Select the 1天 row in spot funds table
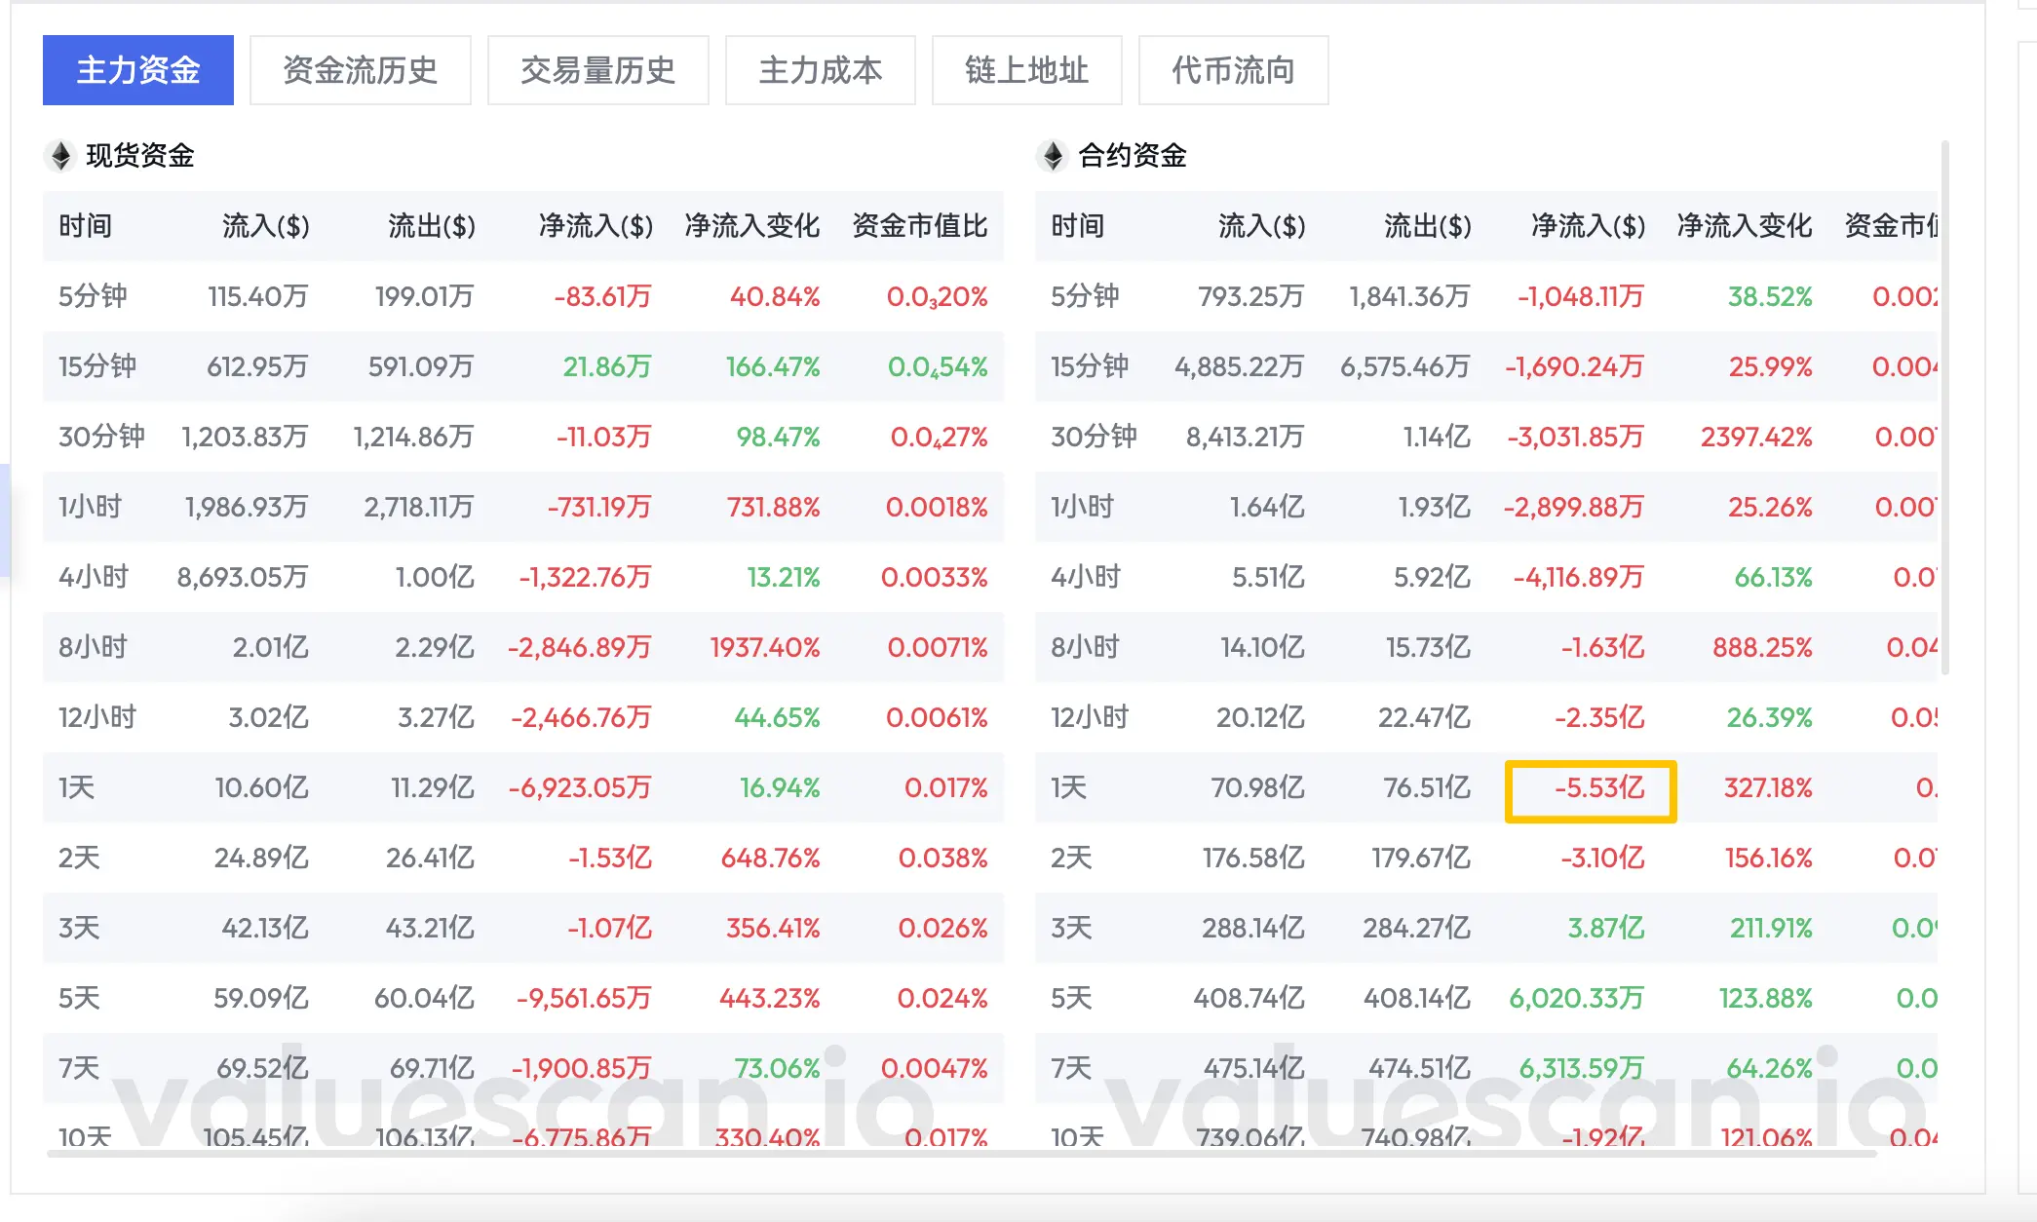 pyautogui.click(x=78, y=787)
